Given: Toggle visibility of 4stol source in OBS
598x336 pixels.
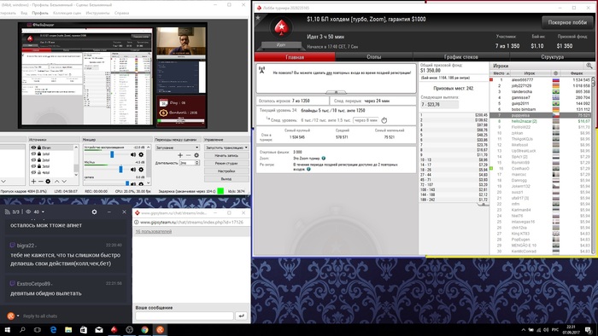Looking at the screenshot, I should click(x=33, y=172).
